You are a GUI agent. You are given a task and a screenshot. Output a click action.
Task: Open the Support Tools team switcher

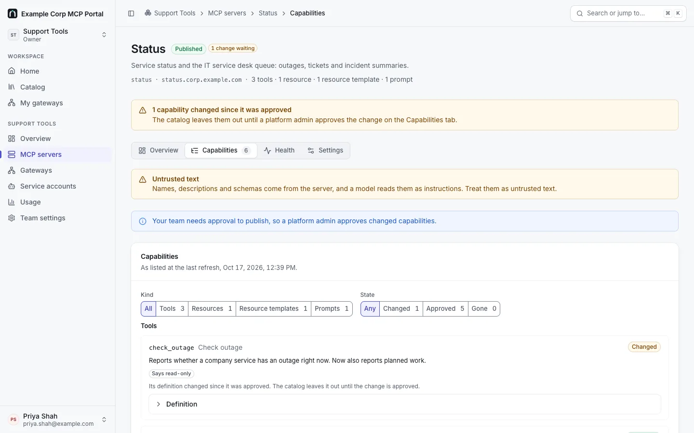pos(58,35)
